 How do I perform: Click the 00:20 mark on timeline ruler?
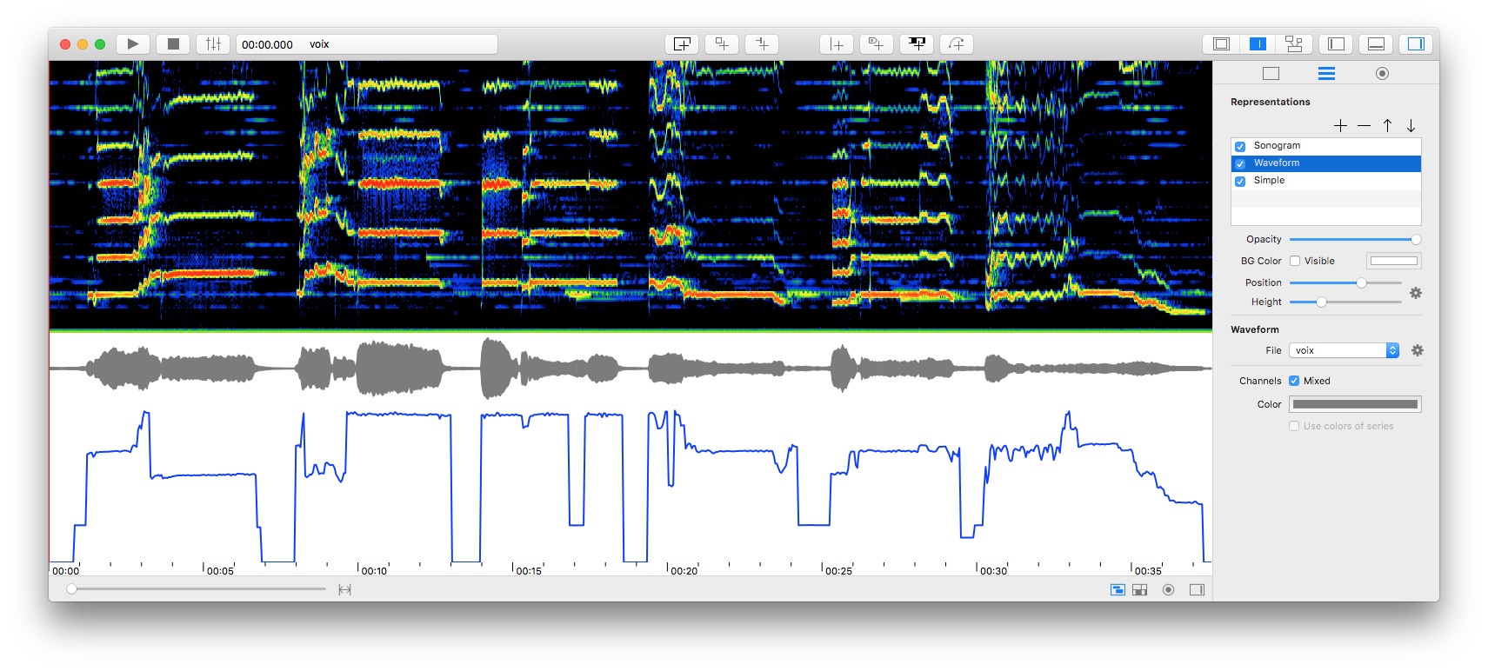(684, 571)
